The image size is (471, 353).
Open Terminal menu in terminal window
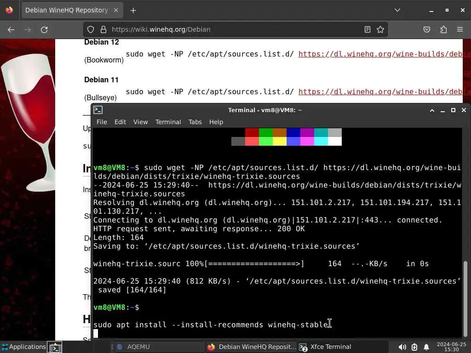coord(168,122)
